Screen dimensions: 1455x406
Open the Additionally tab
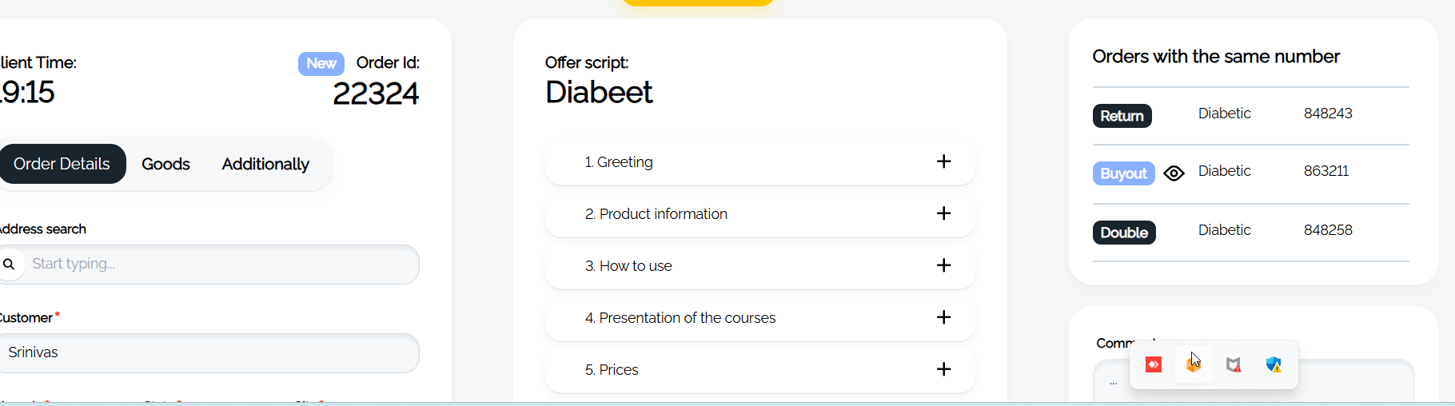coord(265,164)
